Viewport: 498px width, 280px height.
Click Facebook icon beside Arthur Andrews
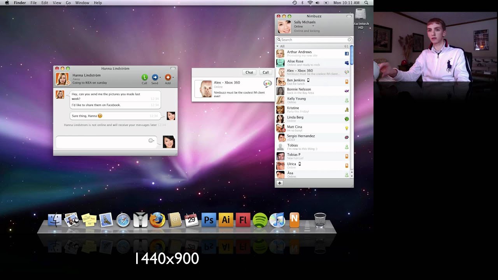(347, 54)
